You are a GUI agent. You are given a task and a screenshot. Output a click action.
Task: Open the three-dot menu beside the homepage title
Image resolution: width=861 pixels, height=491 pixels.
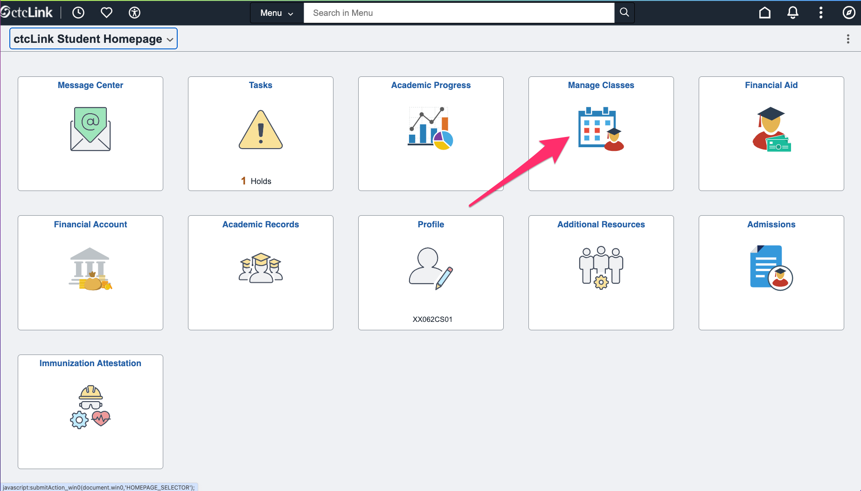pos(848,39)
